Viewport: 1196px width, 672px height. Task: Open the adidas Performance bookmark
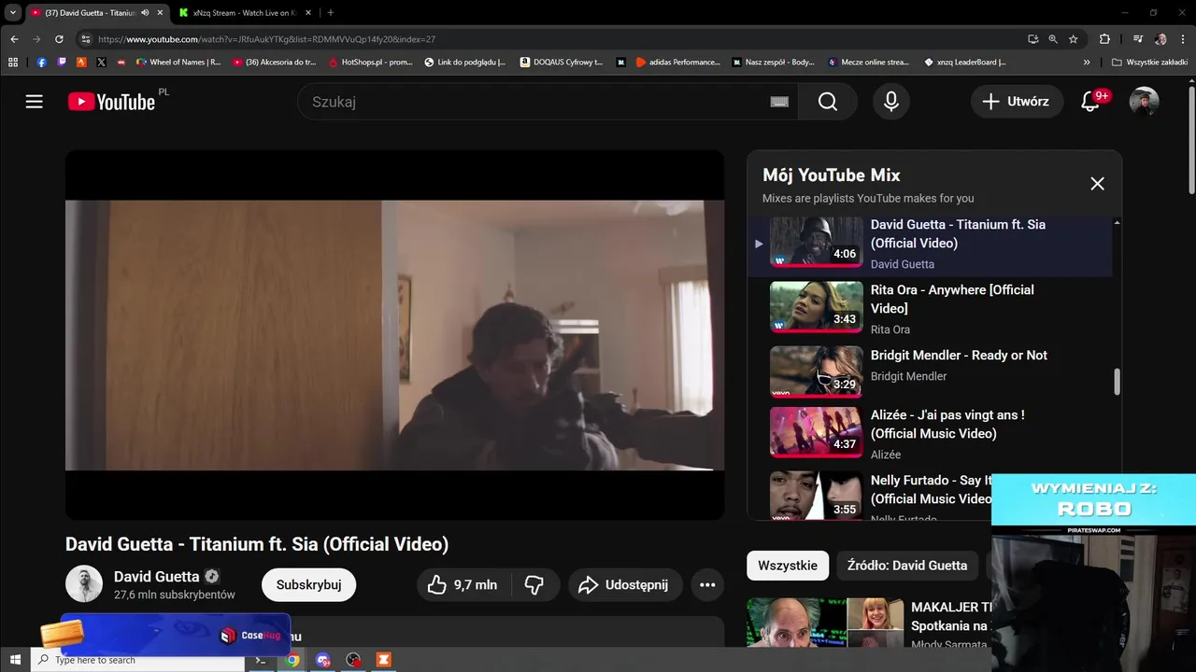(x=678, y=63)
